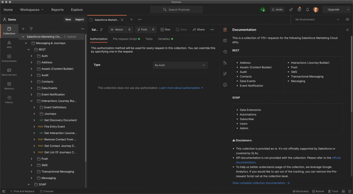Open View complete collection documentation link
Screen dimensions: 353x194
click(x=261, y=183)
